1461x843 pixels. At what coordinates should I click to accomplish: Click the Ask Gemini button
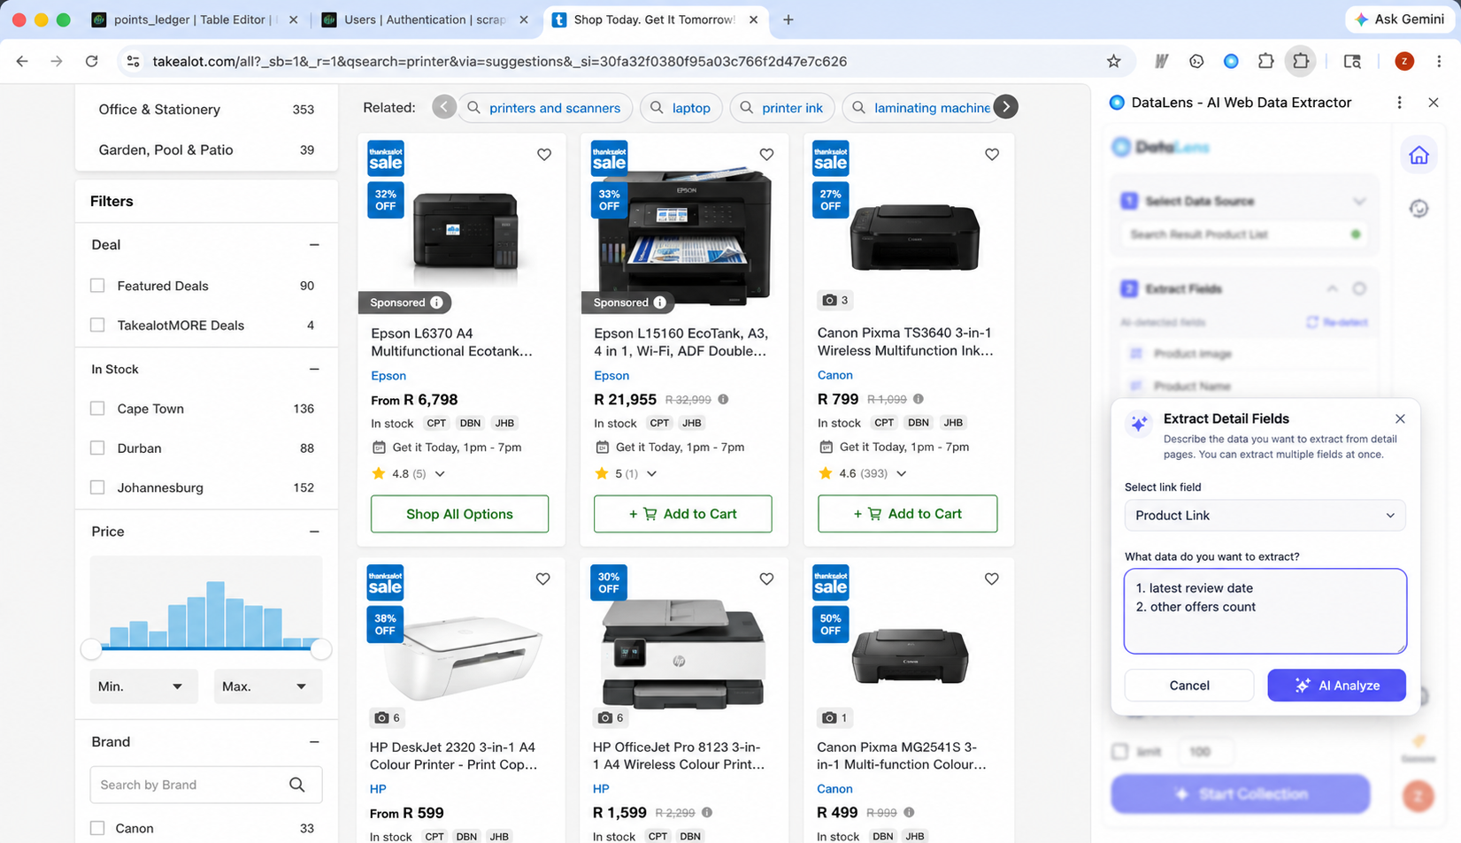click(x=1401, y=19)
